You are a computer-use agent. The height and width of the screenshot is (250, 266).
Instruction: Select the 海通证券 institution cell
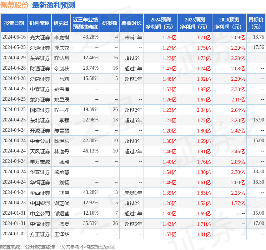pos(40,48)
